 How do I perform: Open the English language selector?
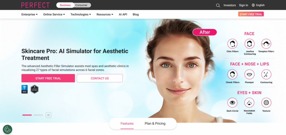tap(258, 5)
